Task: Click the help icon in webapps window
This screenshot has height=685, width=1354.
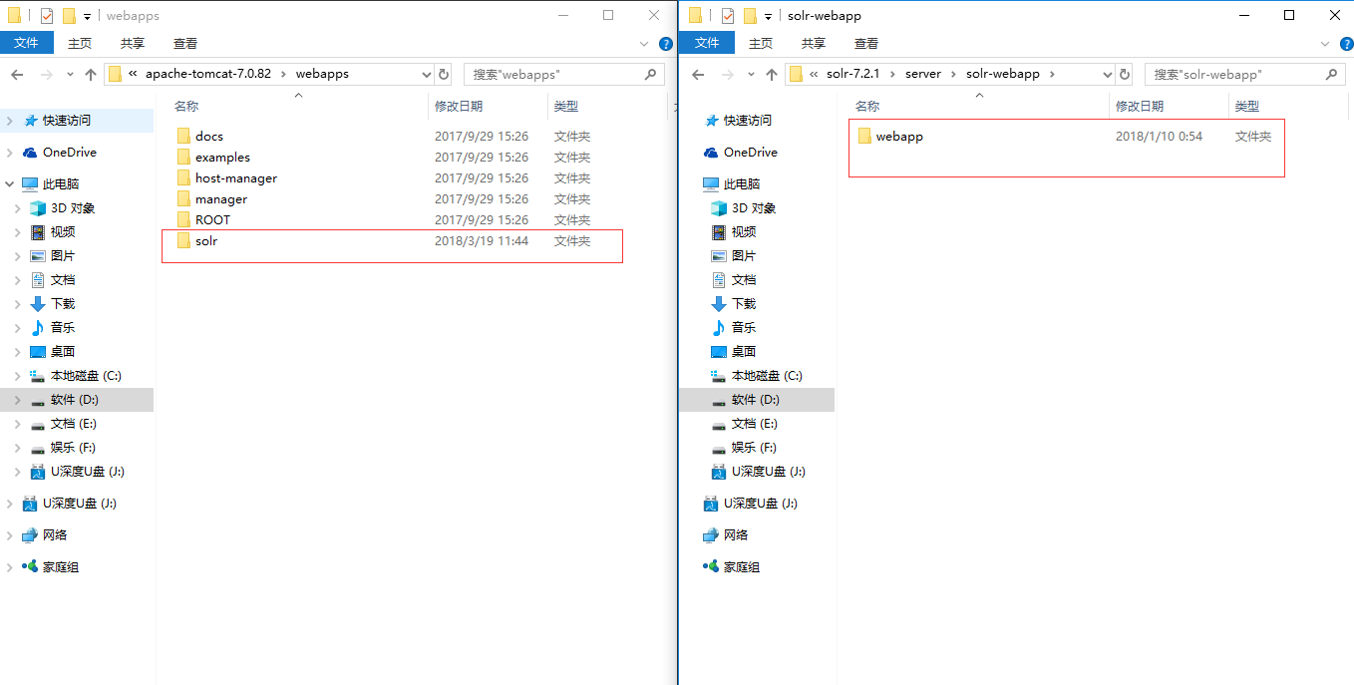Action: coord(666,44)
